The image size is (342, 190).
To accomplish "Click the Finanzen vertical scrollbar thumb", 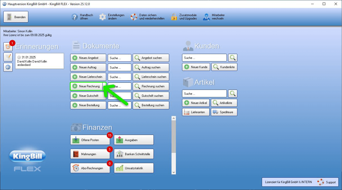I will coord(174,137).
